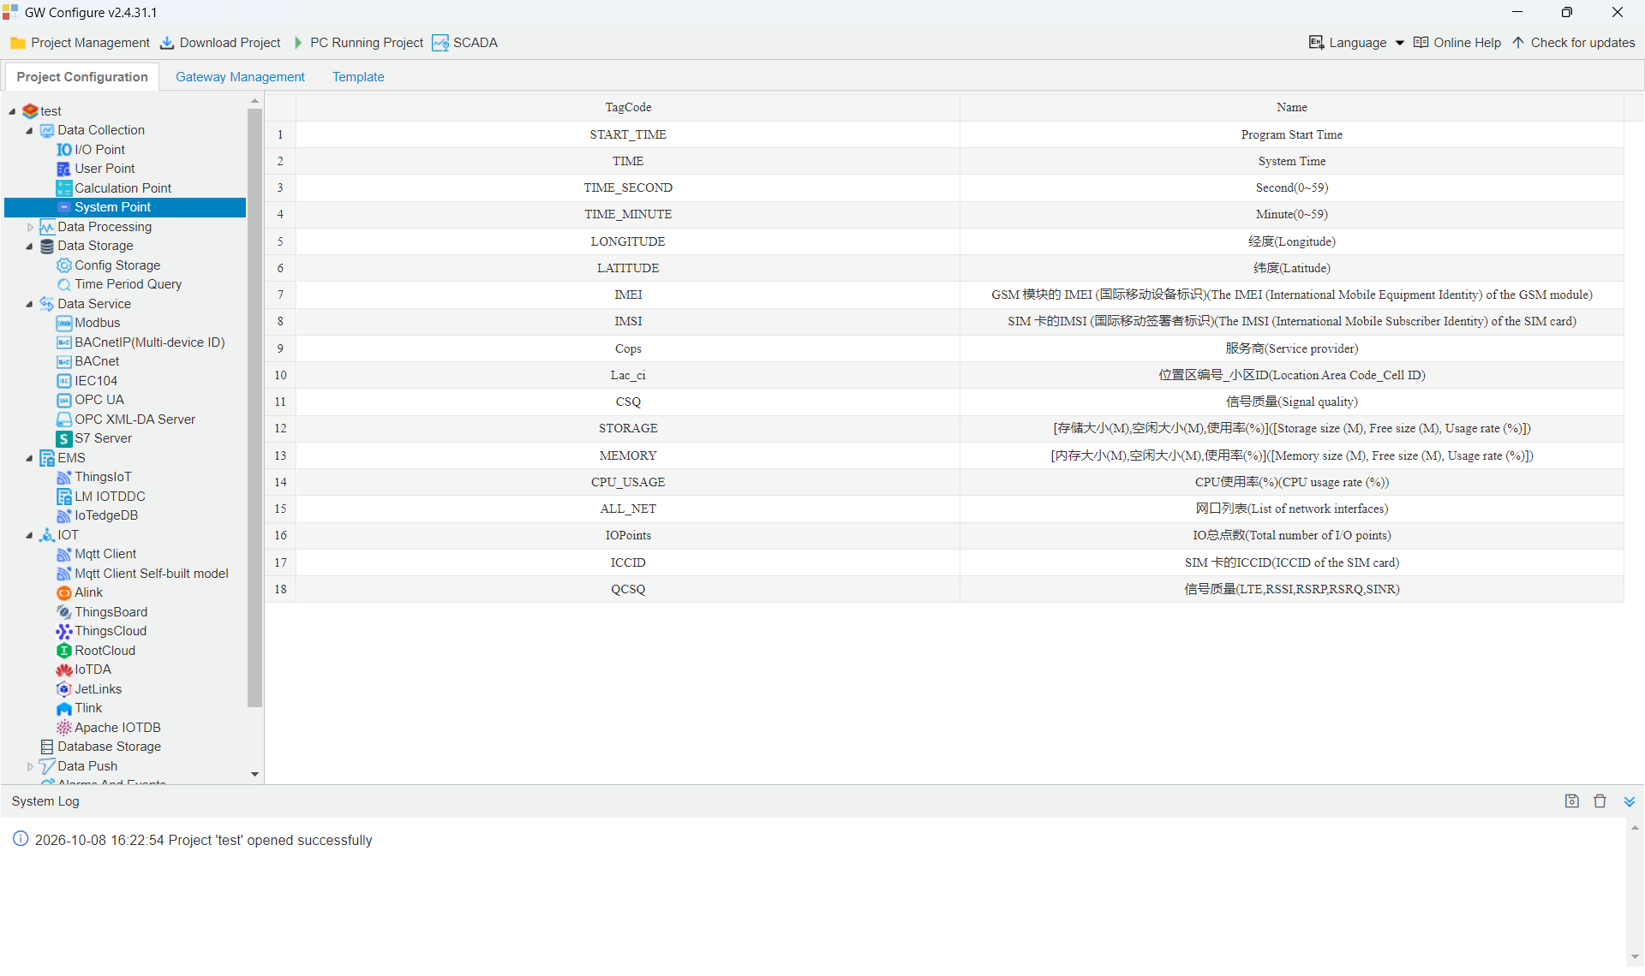Start PC Running Project
Viewport: 1645px width, 976px height.
[357, 43]
